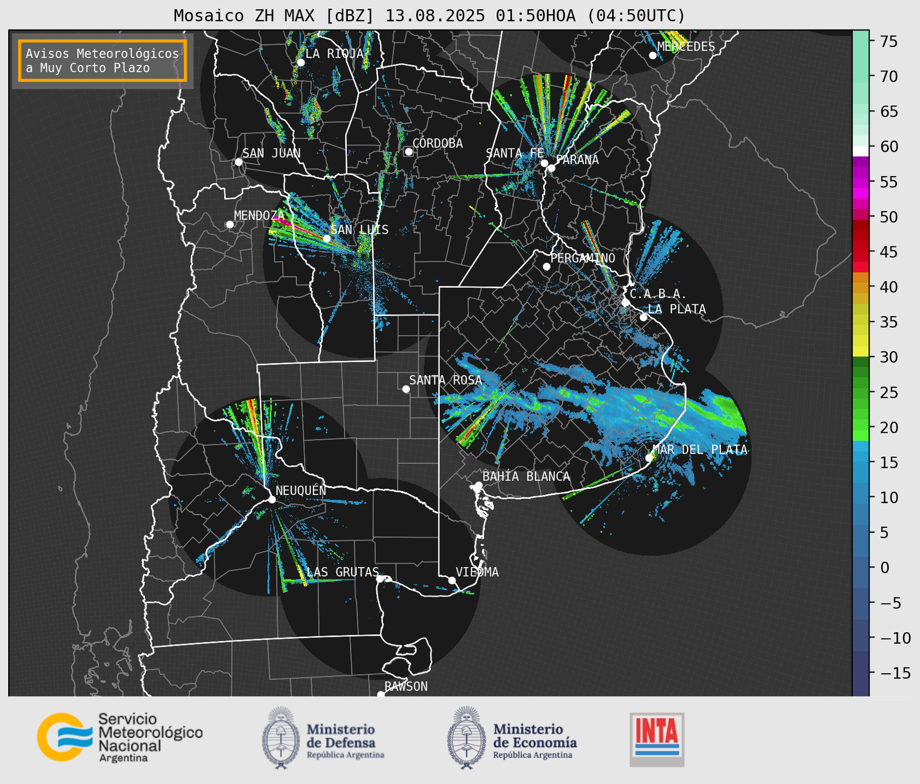The image size is (920, 784).
Task: Click the magenta 55 dBZ color on the scale
Action: tap(861, 182)
